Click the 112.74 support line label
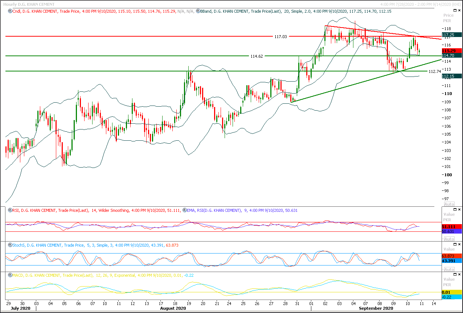 [435, 71]
